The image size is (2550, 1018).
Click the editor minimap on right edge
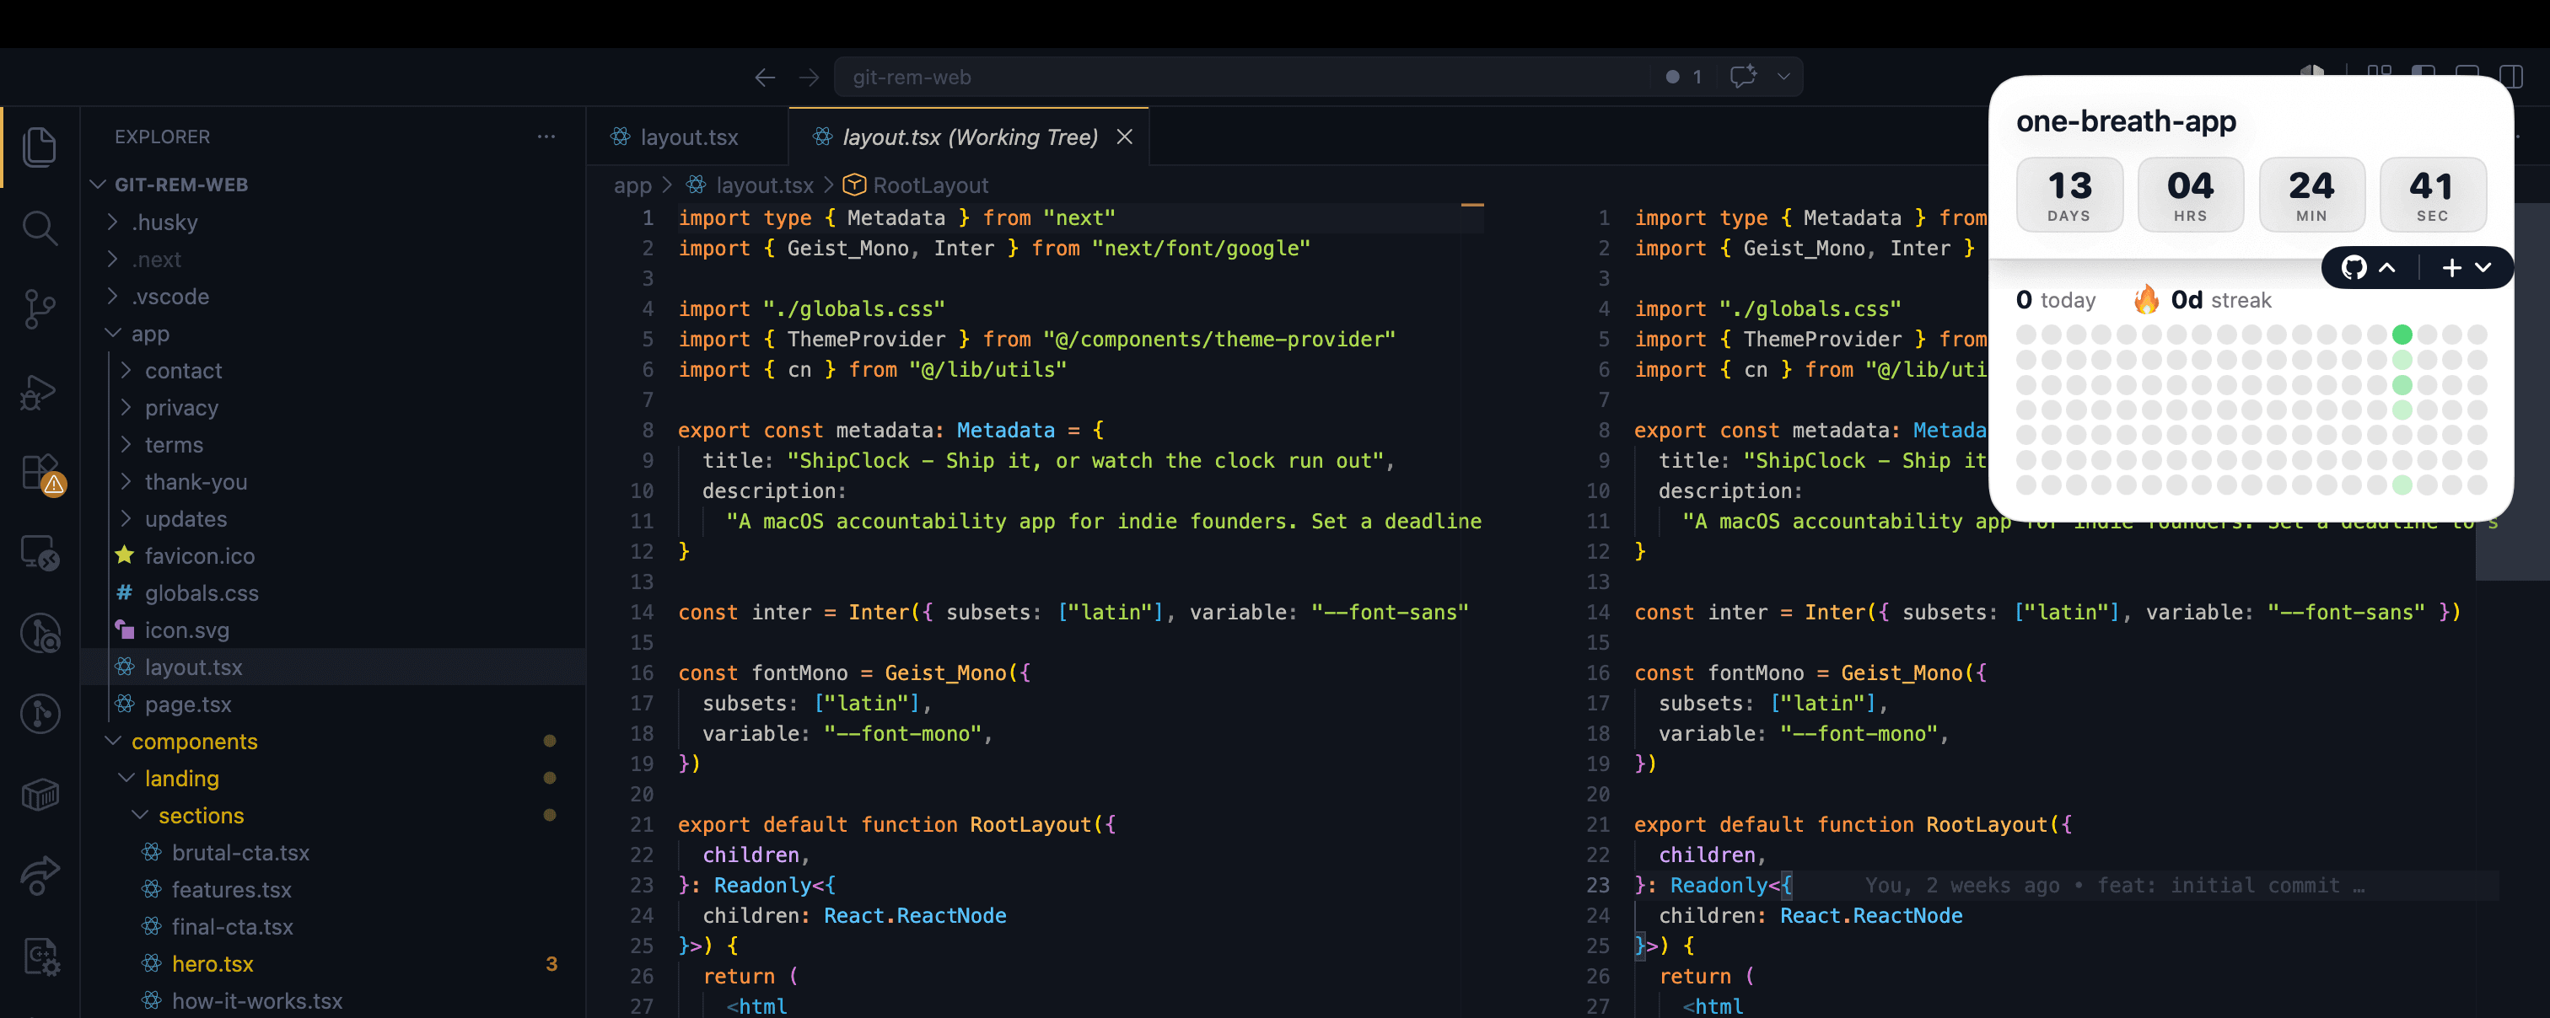[2512, 391]
